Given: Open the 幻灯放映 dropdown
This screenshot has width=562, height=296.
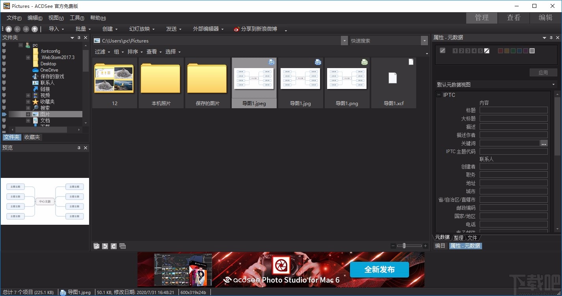Looking at the screenshot, I should click(142, 29).
